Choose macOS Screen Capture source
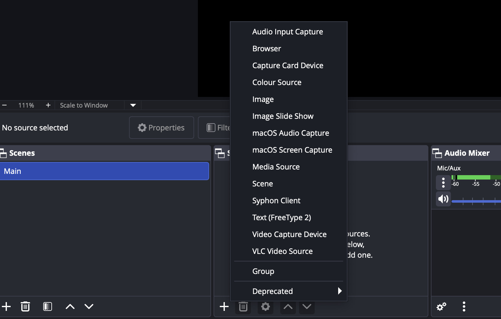Viewport: 501px width, 319px height. [x=292, y=150]
